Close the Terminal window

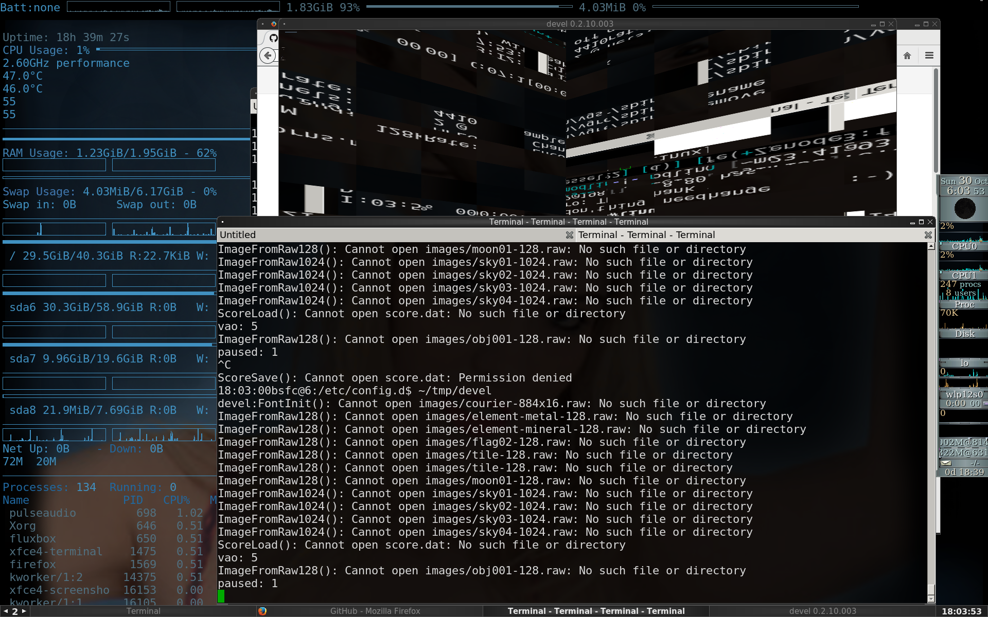(930, 222)
